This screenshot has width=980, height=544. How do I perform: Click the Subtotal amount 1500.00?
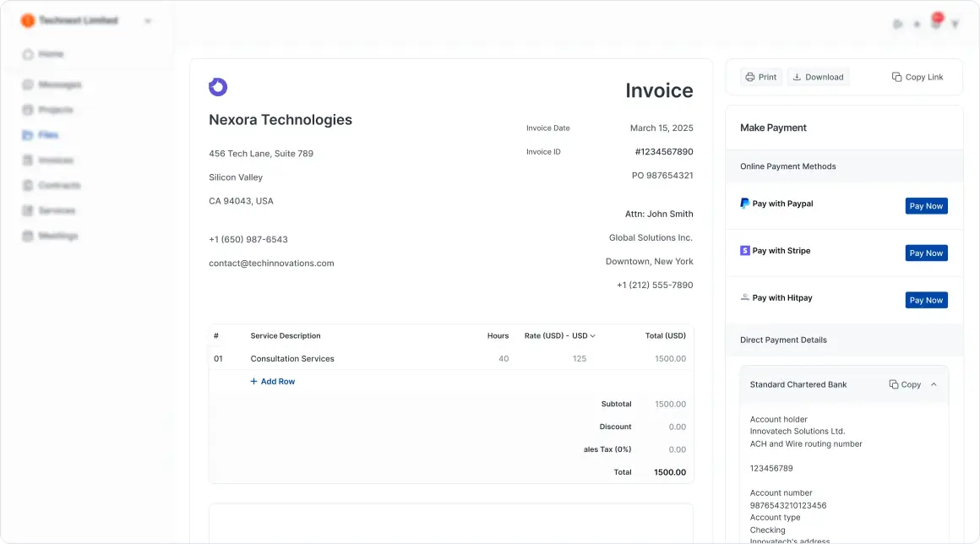(670, 404)
